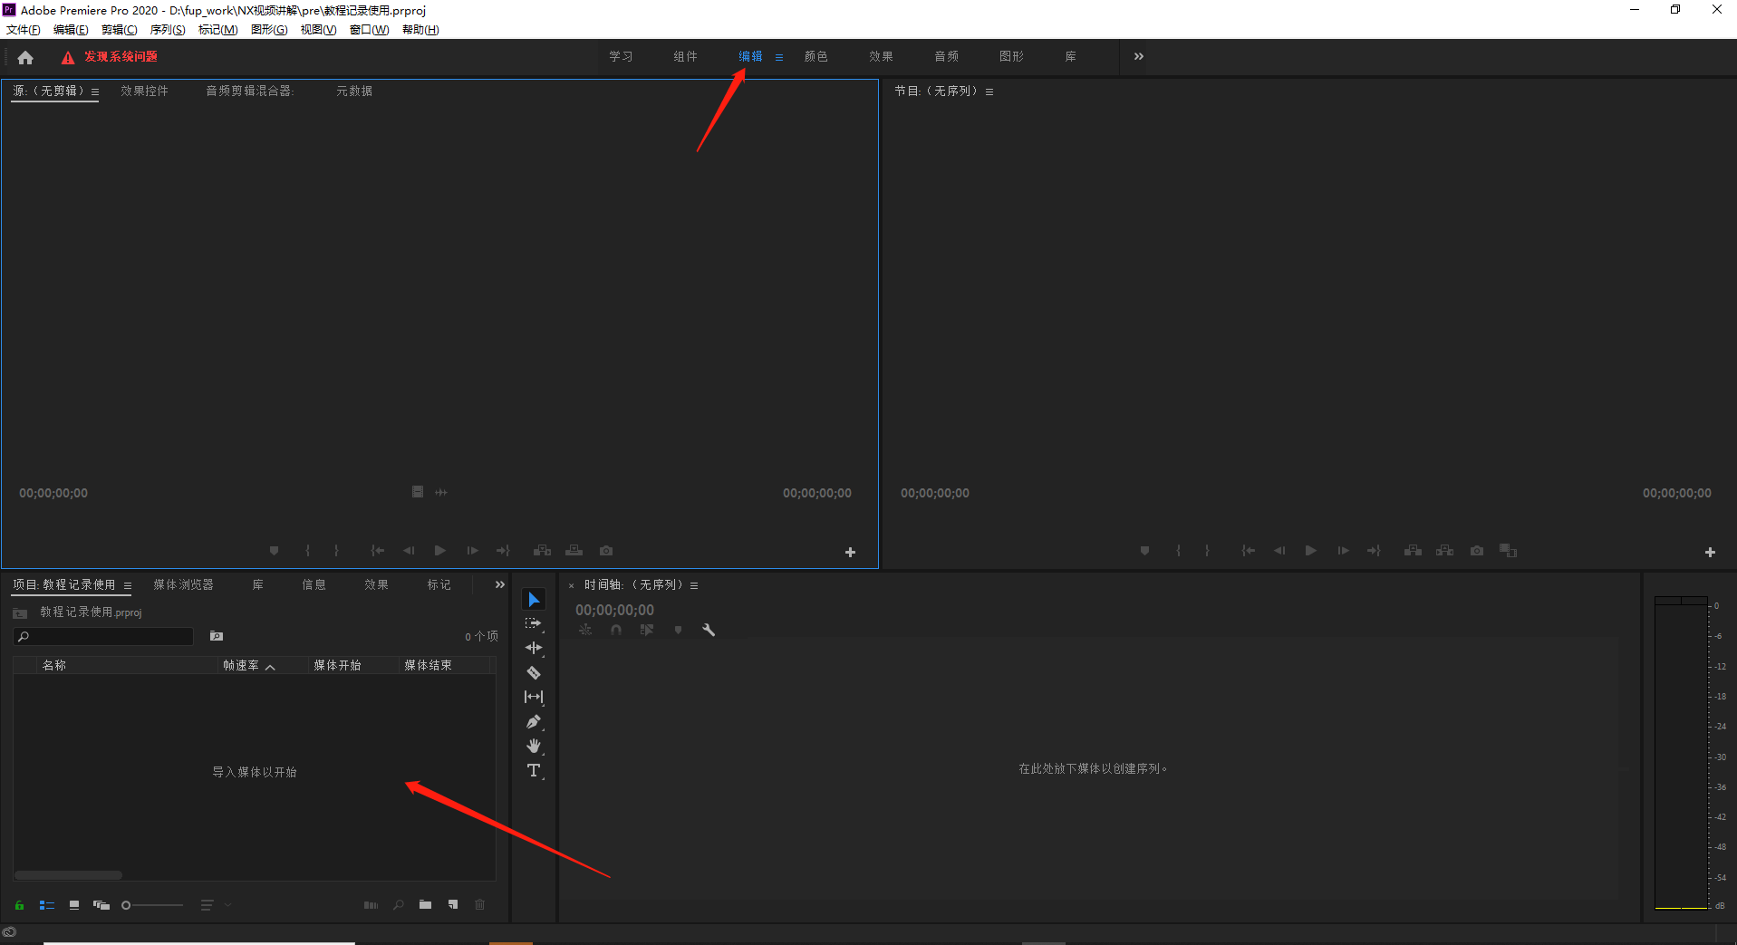Adjust thumbnail zoom slider in project panel

coord(152,905)
